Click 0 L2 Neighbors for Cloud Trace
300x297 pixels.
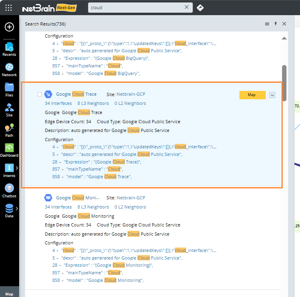pyautogui.click(x=130, y=103)
